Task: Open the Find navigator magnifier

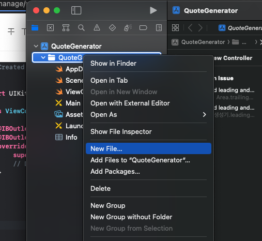Action: click(81, 28)
